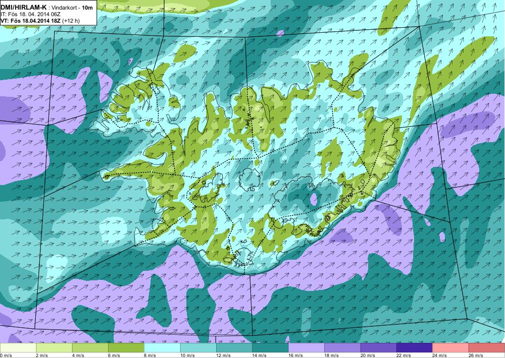This screenshot has width=505, height=358.
Task: Click the legend swatch between 20 and 22 m/s
Action: [379, 347]
